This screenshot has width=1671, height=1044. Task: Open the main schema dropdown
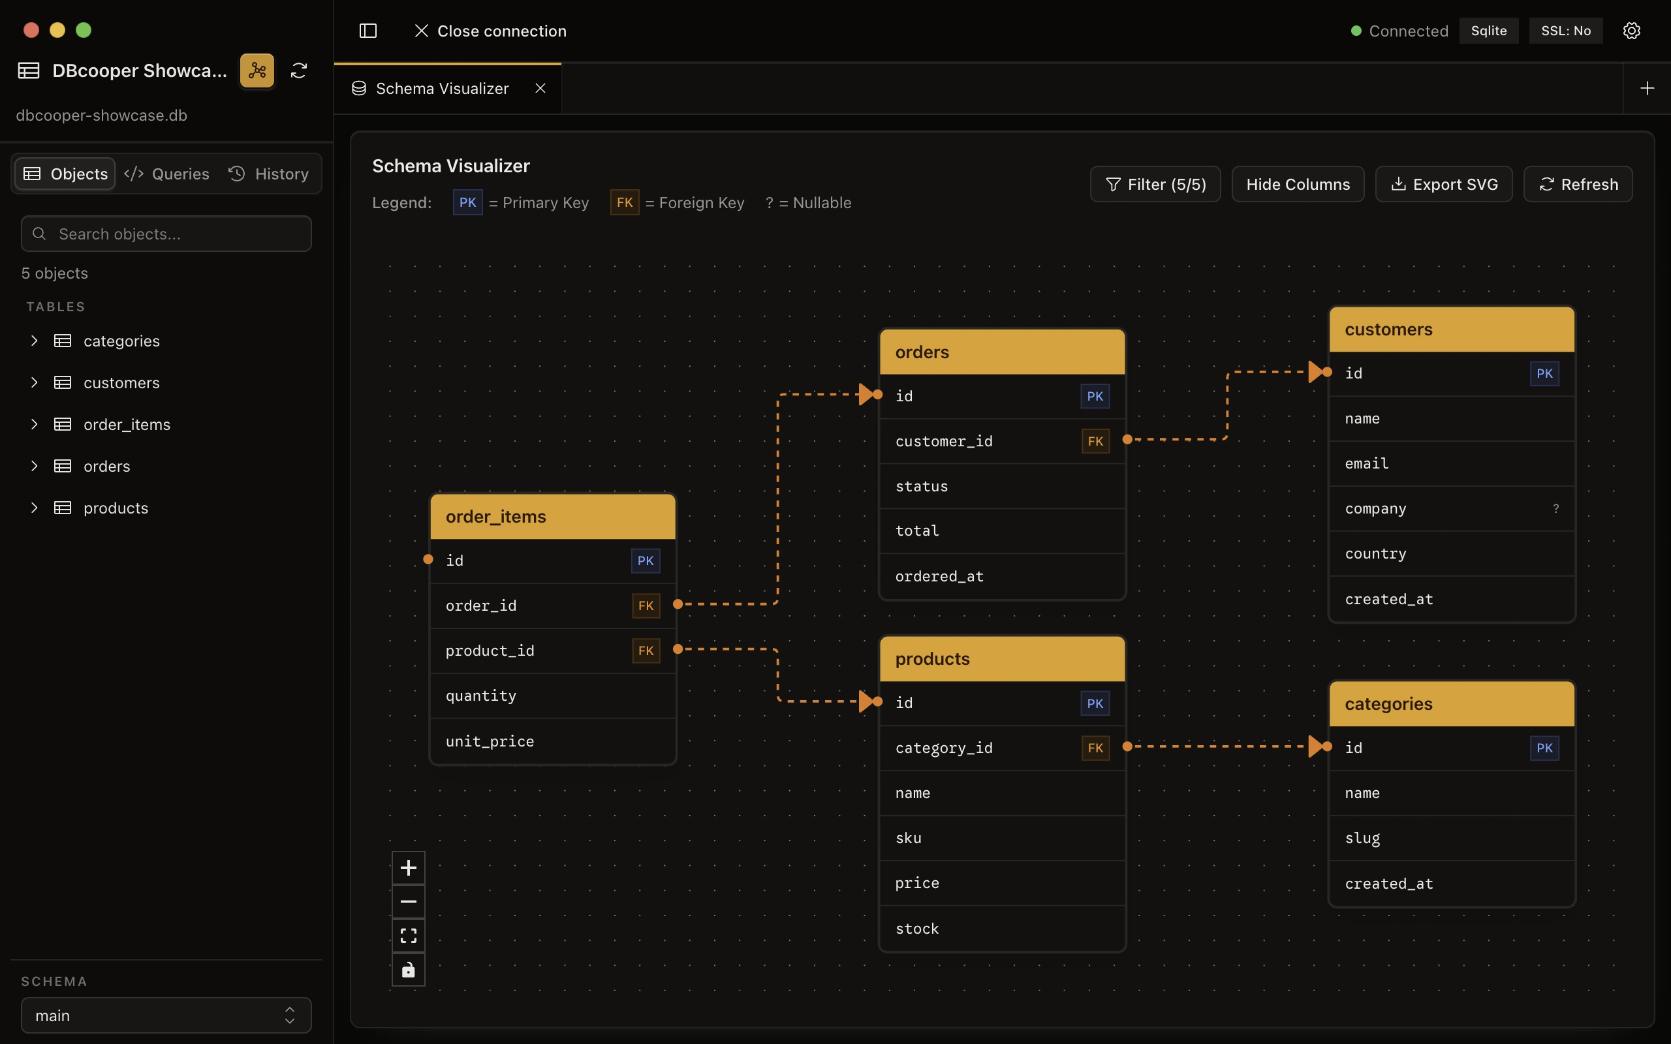(x=166, y=1015)
